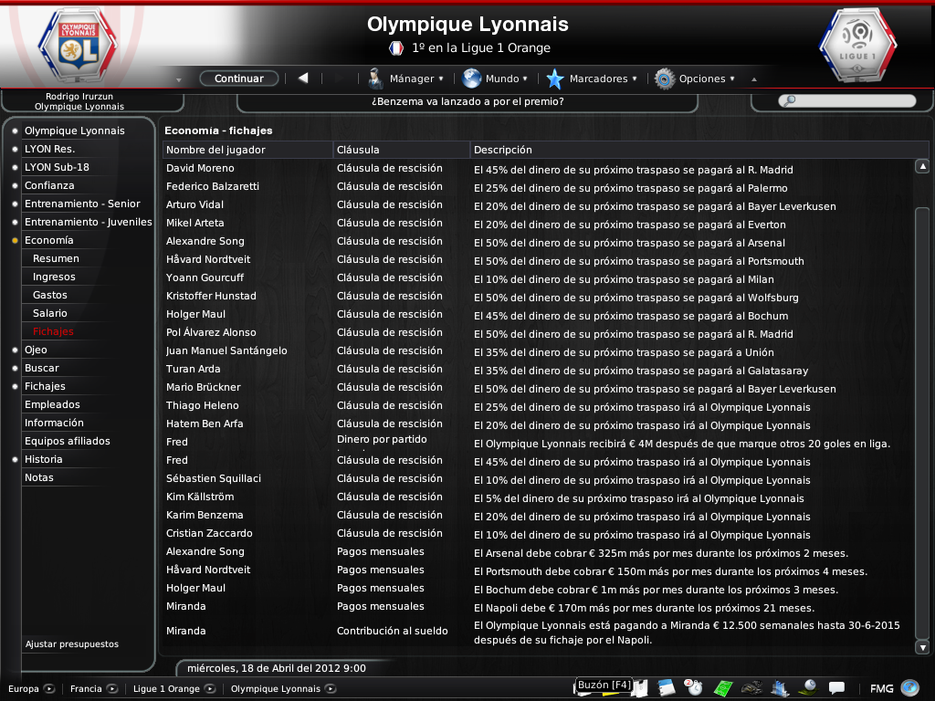Click the Descripción column header
The image size is (935, 701).
click(x=700, y=150)
